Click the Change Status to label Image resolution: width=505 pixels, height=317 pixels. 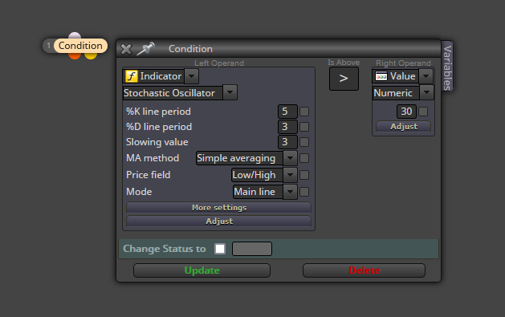click(165, 249)
